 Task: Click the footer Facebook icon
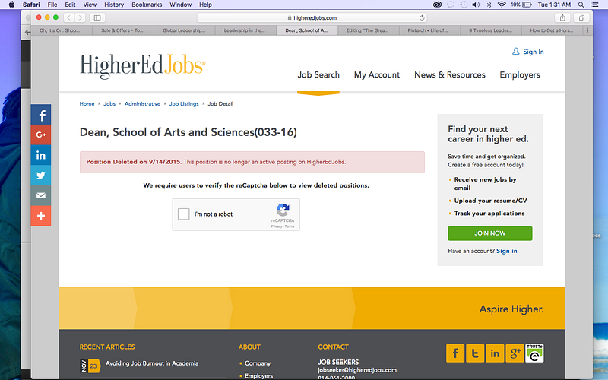pyautogui.click(x=454, y=353)
